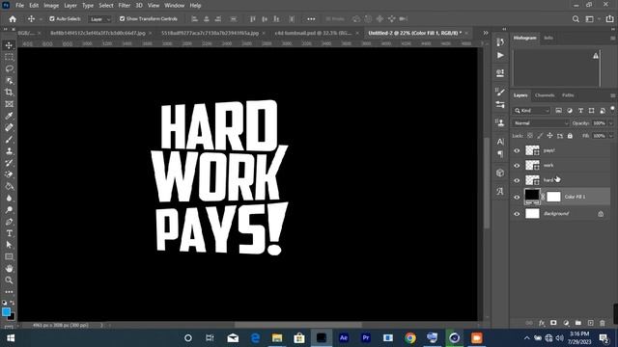Switch to the Channels tab

(x=545, y=95)
